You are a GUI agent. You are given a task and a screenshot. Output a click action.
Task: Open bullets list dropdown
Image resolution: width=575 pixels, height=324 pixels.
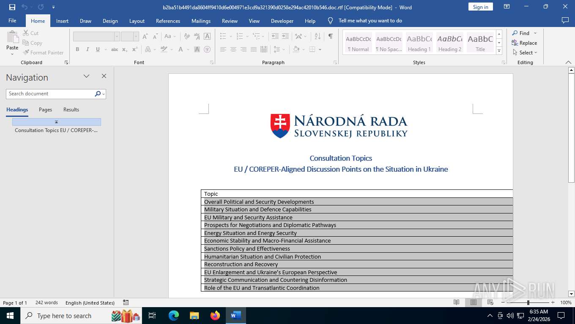pyautogui.click(x=230, y=36)
